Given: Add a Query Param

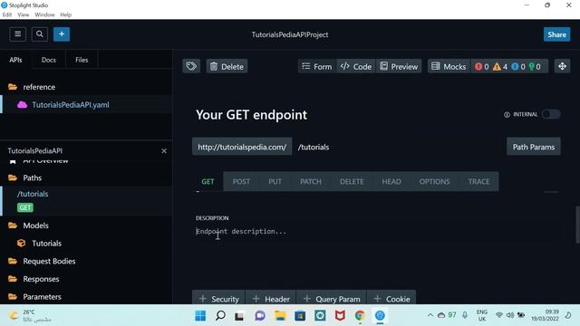Looking at the screenshot, I should coord(332,298).
